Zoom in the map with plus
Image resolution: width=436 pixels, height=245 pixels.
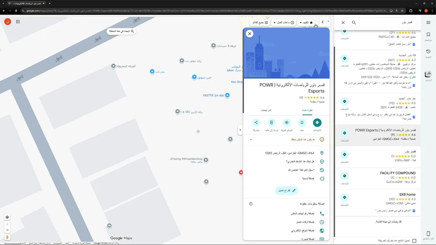(7, 224)
